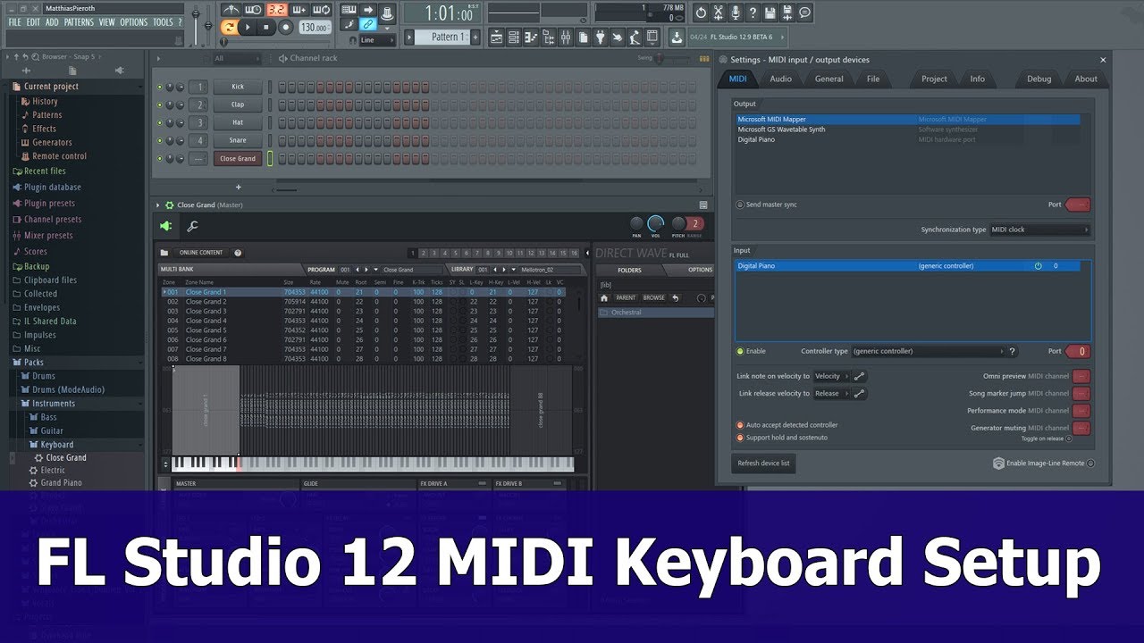This screenshot has height=643, width=1144.
Task: Toggle Enable Image-Line Remote
Action: [1090, 463]
